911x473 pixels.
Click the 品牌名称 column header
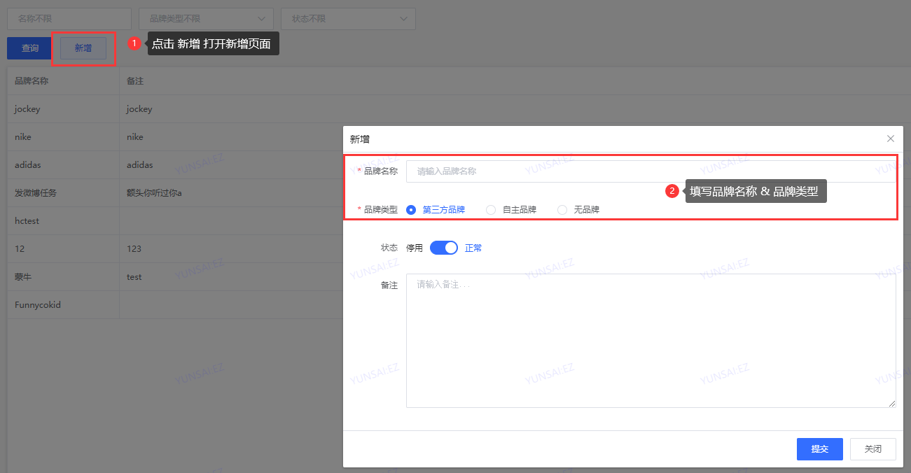pyautogui.click(x=32, y=81)
